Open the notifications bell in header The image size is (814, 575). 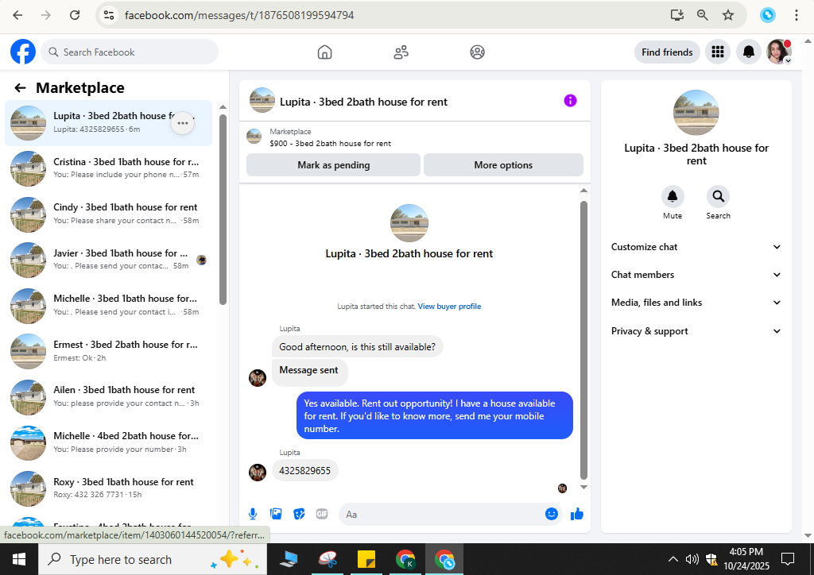coord(748,52)
